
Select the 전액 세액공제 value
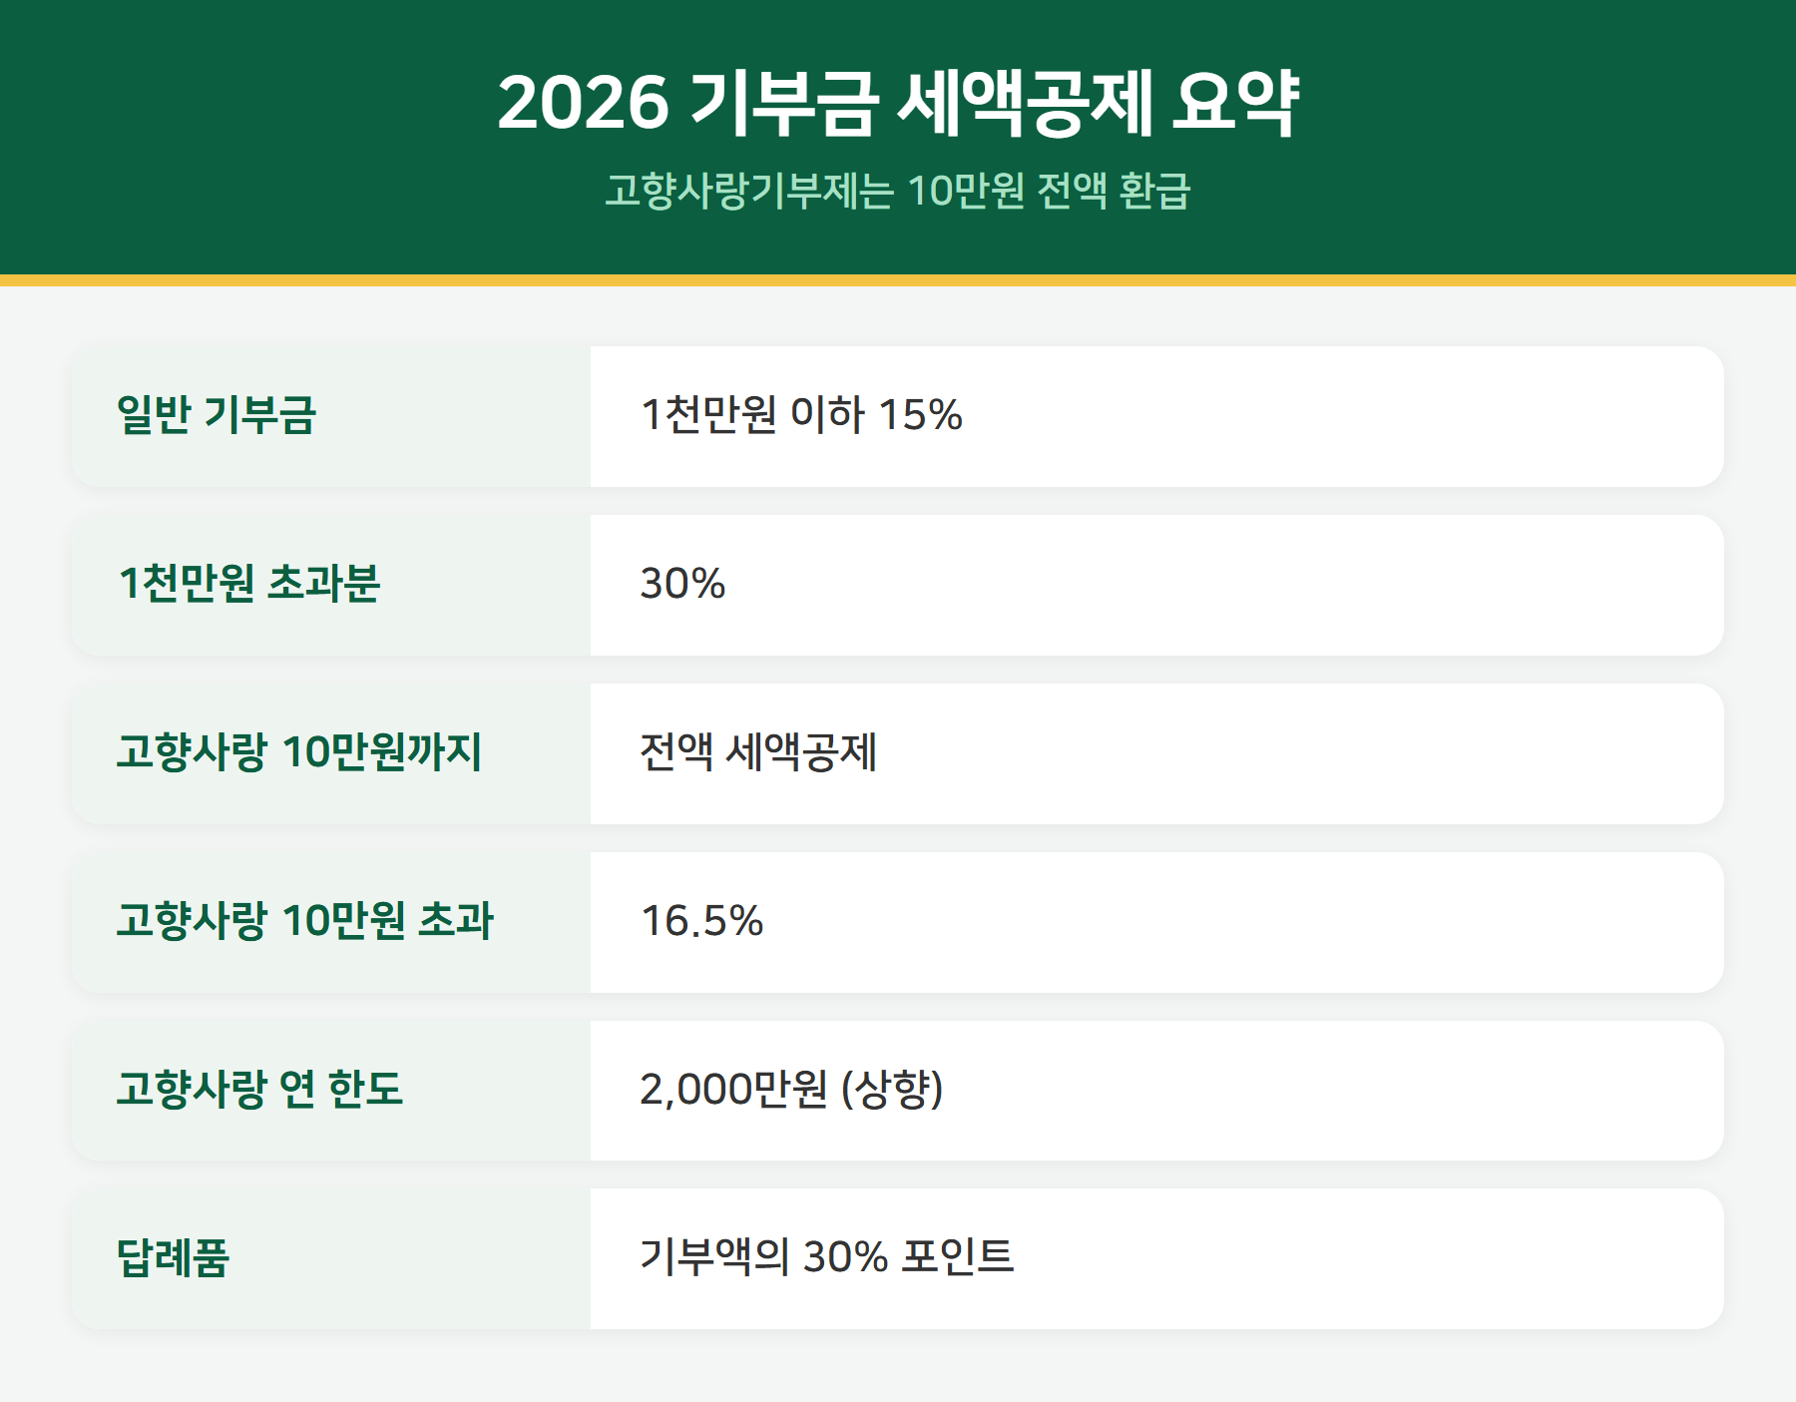tap(758, 752)
